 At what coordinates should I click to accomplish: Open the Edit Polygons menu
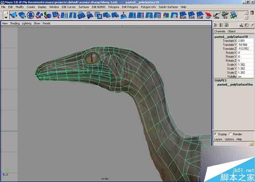pyautogui.click(x=130, y=7)
